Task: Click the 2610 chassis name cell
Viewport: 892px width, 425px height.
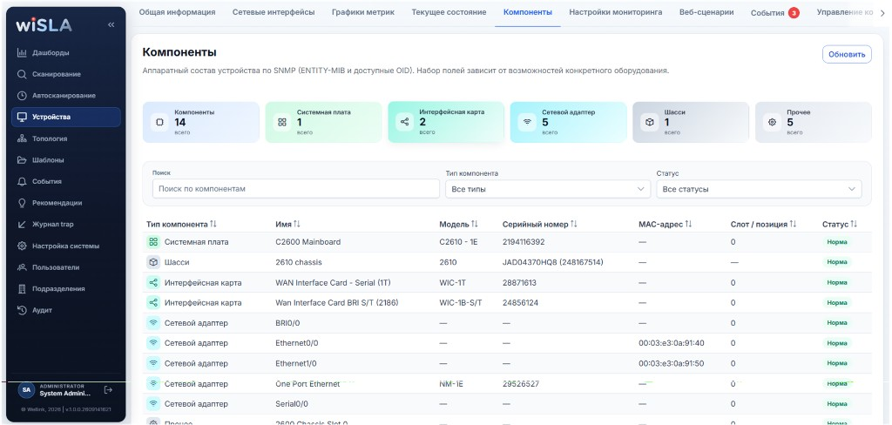Action: [x=298, y=262]
